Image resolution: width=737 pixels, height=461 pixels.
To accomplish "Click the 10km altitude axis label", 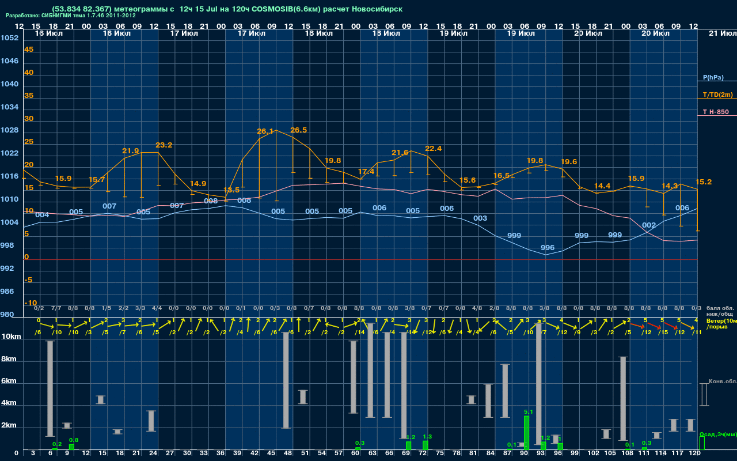I will (x=12, y=337).
